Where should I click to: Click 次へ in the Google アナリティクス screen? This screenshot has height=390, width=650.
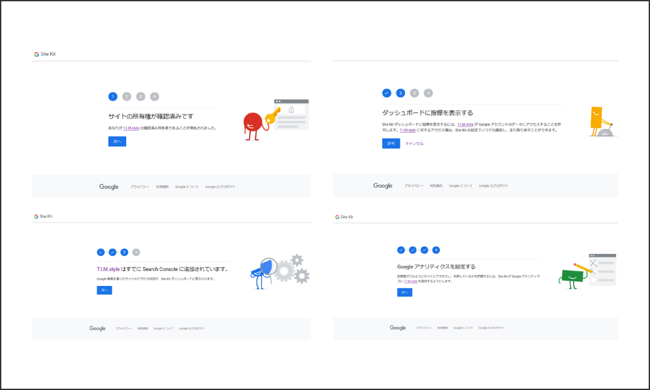point(404,292)
